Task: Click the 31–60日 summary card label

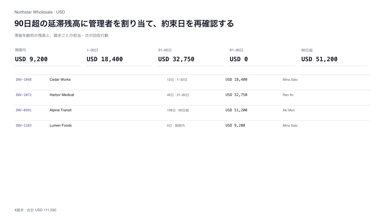Action: [165, 50]
